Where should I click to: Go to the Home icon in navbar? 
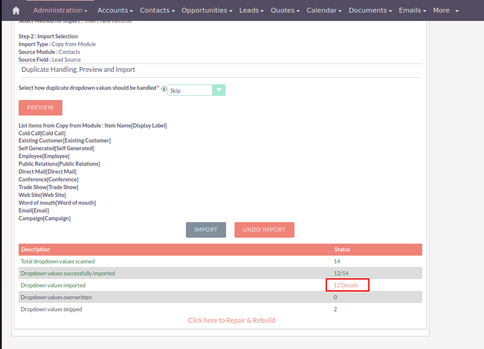(16, 10)
